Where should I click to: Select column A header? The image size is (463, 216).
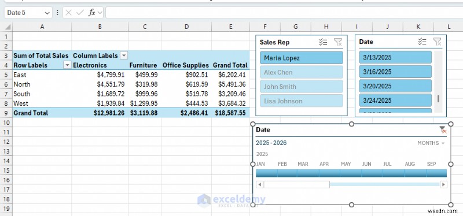42,27
